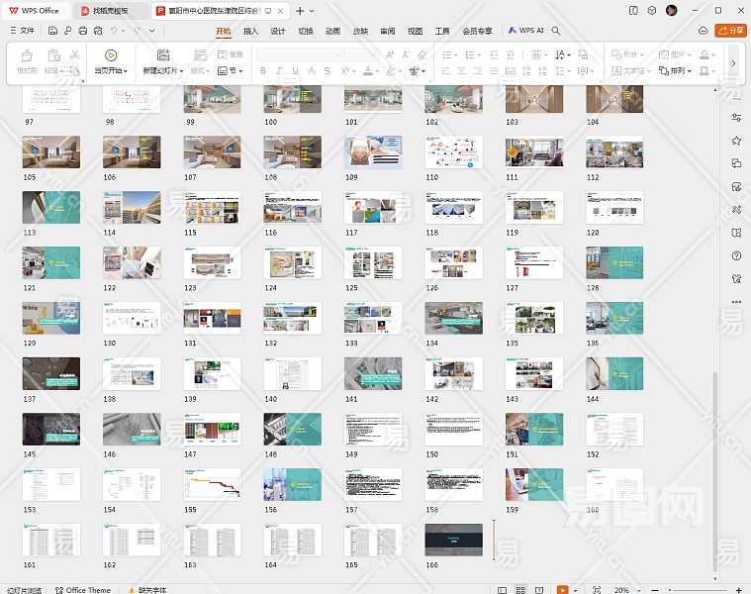
Task: Expand the 当页开始 dropdown arrow
Action: [x=125, y=71]
